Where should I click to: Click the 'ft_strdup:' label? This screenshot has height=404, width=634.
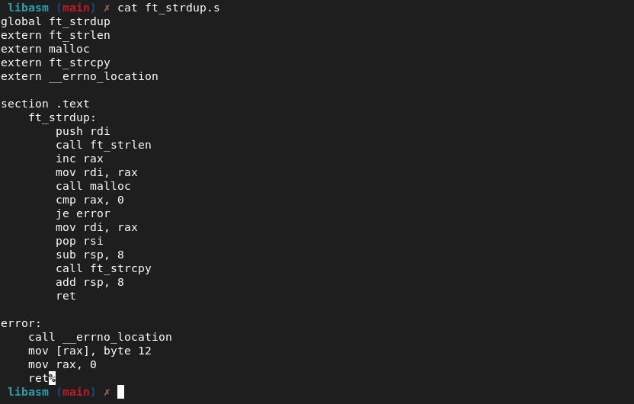(62, 117)
